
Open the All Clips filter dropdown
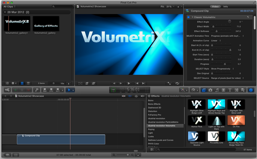coord(9,6)
